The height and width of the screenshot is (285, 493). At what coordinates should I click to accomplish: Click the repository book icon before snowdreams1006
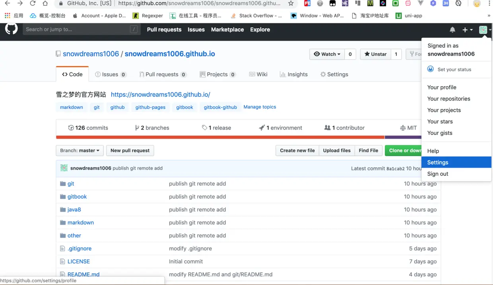point(58,53)
